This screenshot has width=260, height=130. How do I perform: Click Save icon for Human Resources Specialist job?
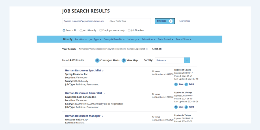tap(176, 84)
